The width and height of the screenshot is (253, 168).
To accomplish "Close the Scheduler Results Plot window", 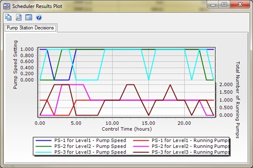I will pos(240,5).
